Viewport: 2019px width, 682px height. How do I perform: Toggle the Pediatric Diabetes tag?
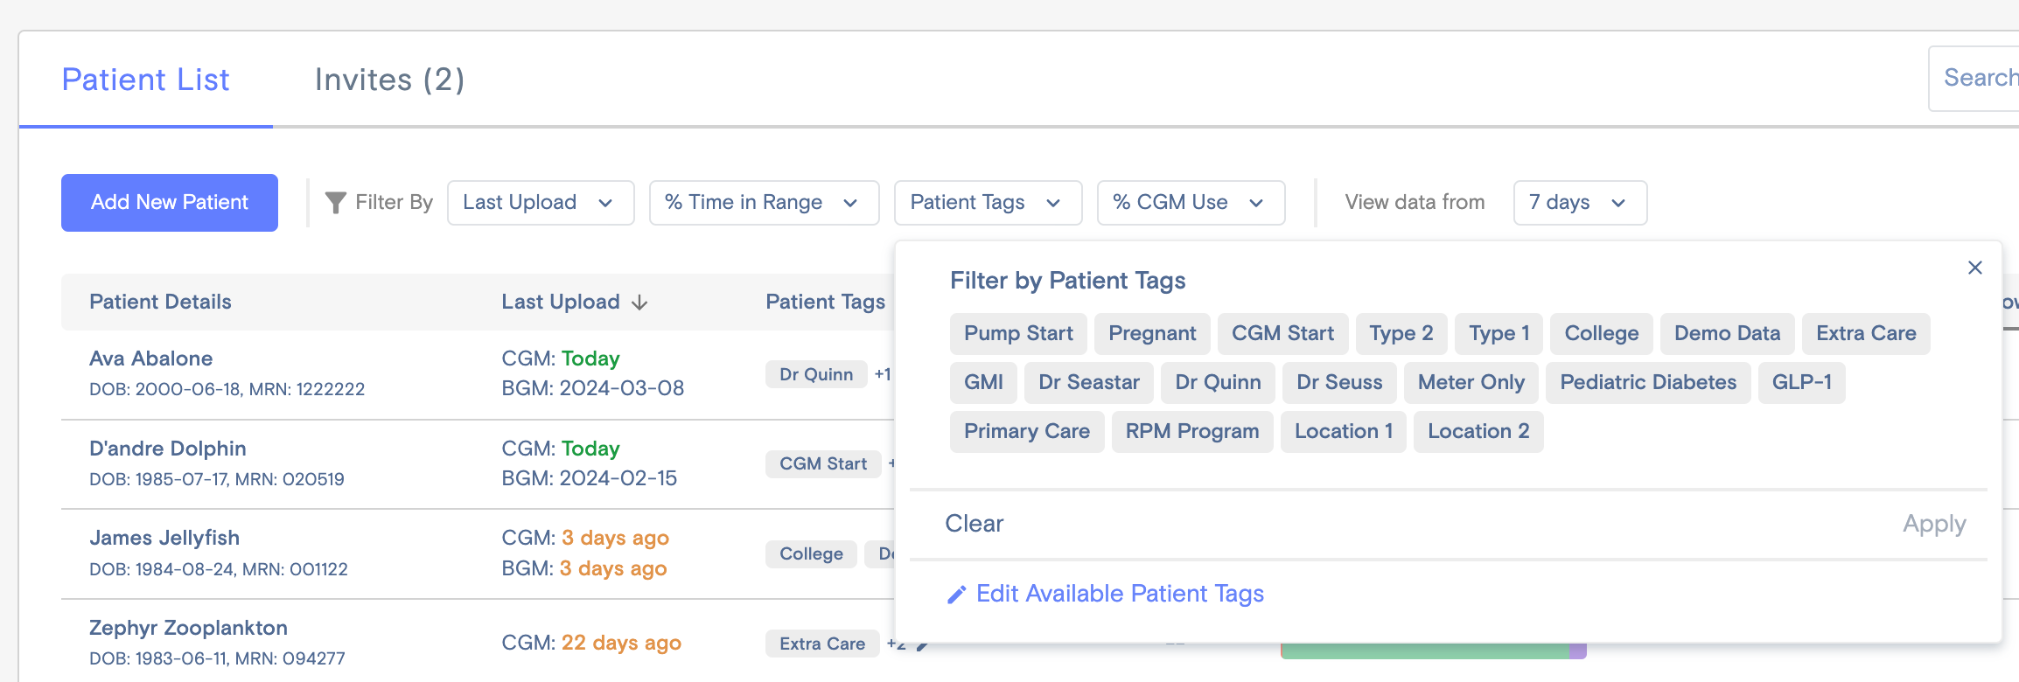(x=1648, y=382)
